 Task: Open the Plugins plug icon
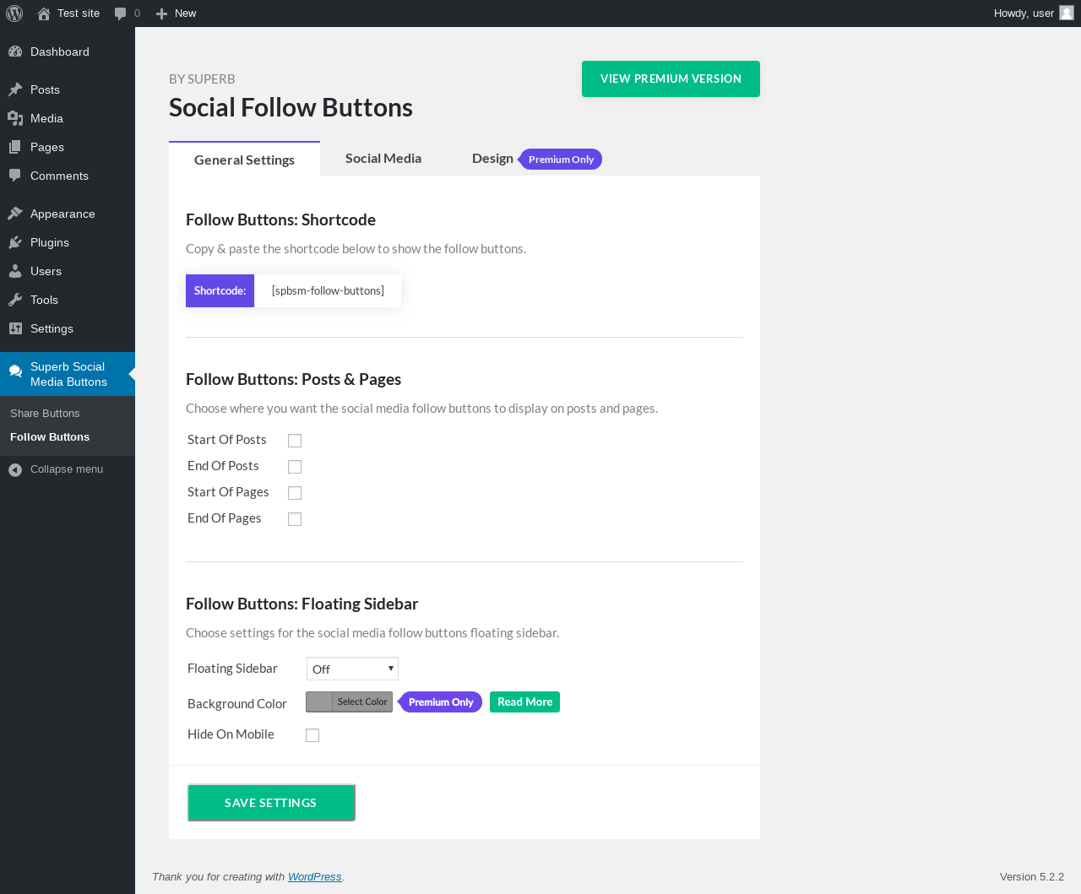(x=15, y=242)
